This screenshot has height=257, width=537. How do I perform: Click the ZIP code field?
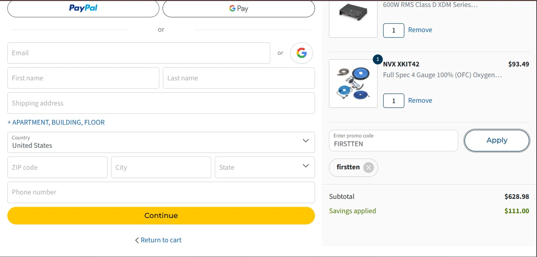(x=57, y=167)
